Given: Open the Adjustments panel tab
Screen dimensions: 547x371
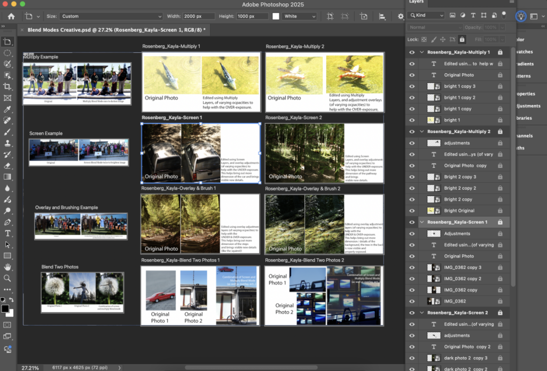Looking at the screenshot, I should [x=528, y=106].
